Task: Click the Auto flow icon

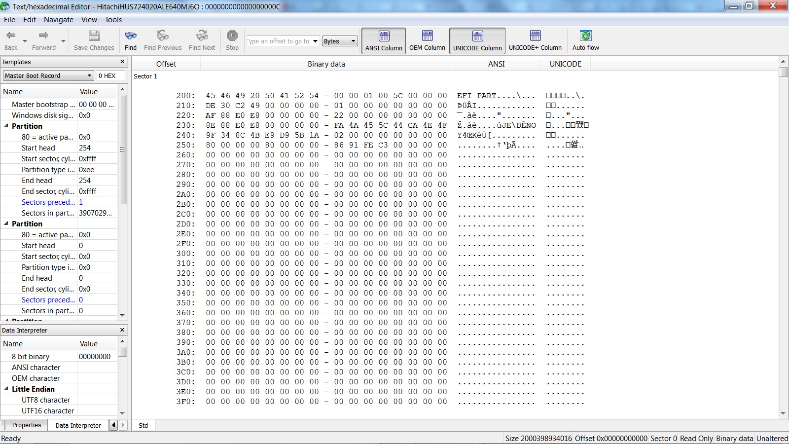Action: pyautogui.click(x=586, y=36)
